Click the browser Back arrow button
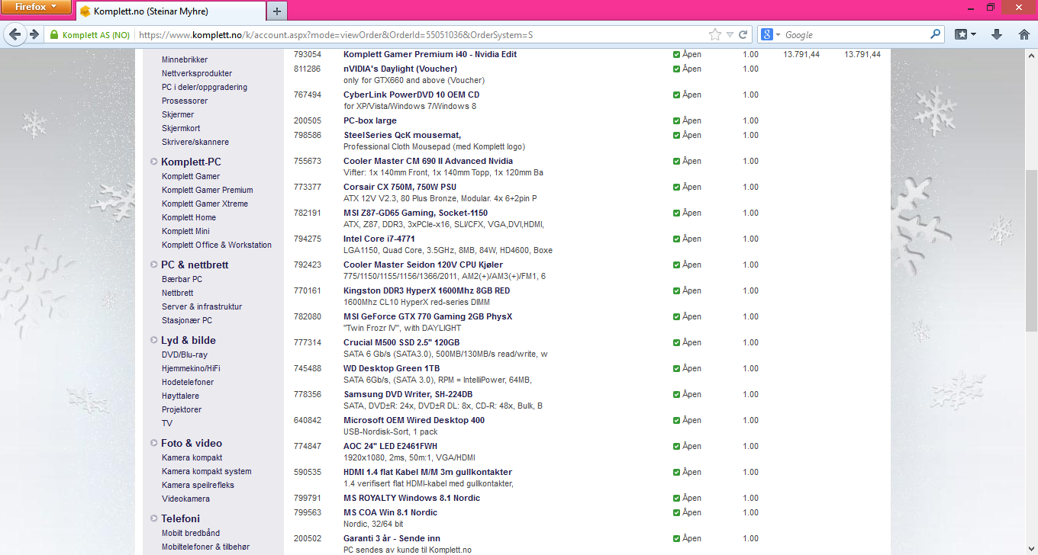The image size is (1038, 555). point(15,34)
